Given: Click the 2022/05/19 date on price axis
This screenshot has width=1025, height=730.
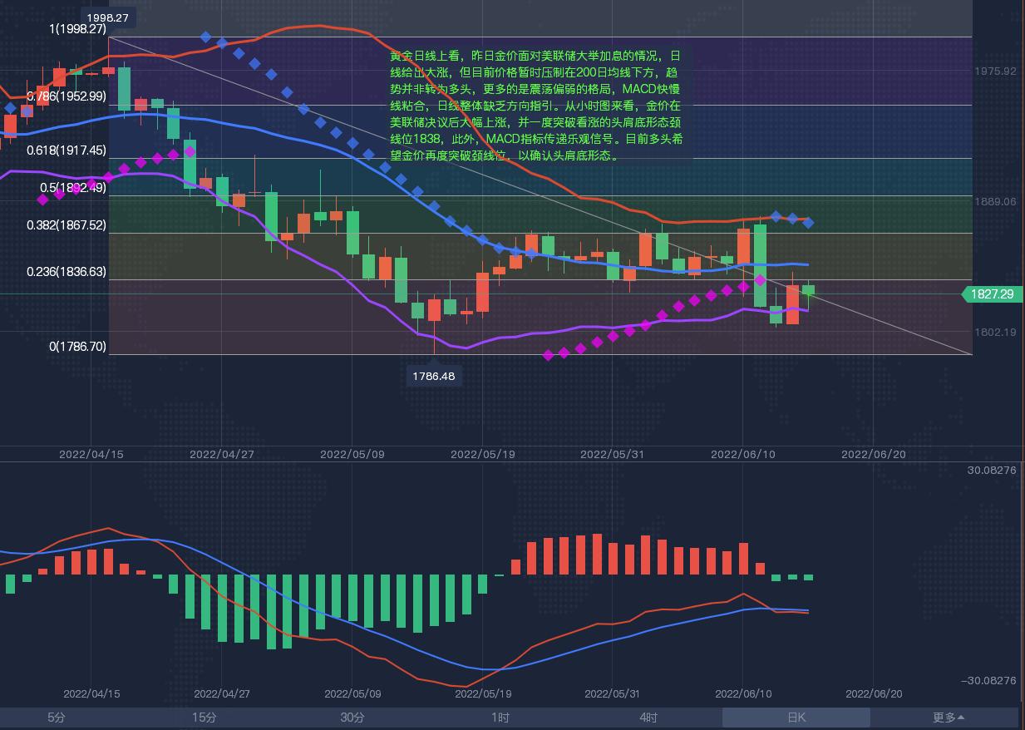Looking at the screenshot, I should tap(481, 454).
